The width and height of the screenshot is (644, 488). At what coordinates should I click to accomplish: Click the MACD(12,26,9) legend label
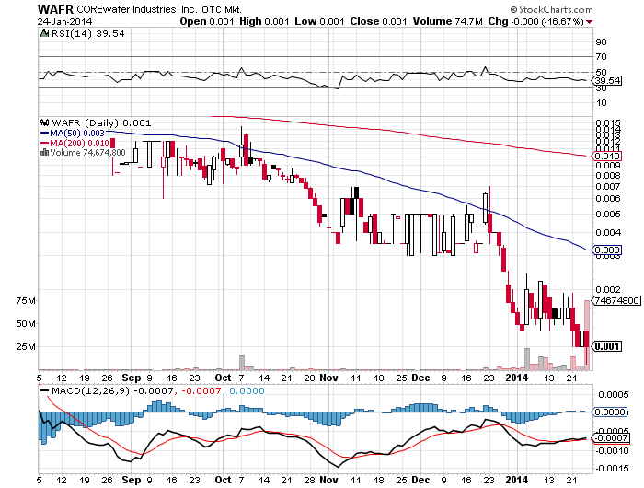pyautogui.click(x=90, y=390)
